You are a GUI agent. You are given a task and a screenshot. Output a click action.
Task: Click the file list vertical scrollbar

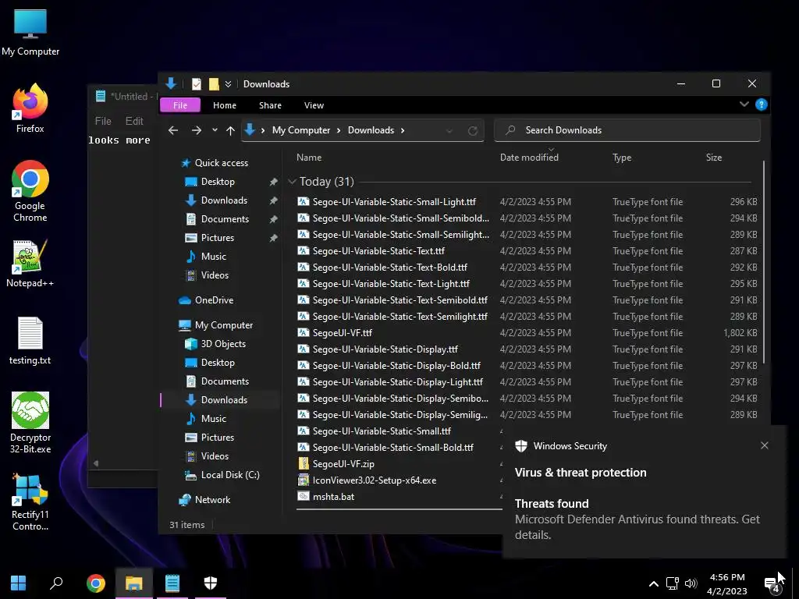tap(763, 262)
